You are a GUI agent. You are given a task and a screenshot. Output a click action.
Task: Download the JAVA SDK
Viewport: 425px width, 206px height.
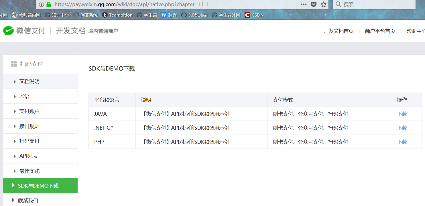point(402,114)
